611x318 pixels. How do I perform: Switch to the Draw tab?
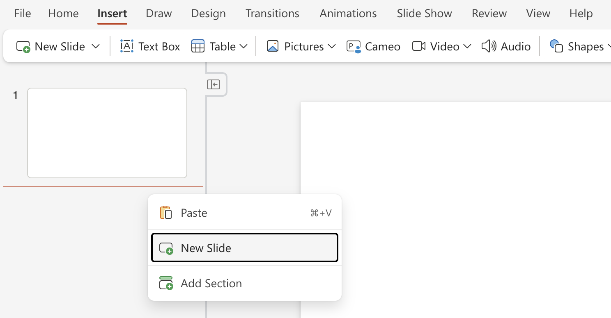click(x=159, y=14)
